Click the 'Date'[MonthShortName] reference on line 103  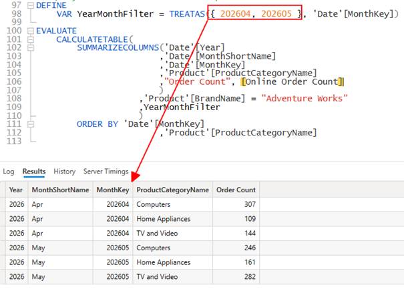(220, 57)
